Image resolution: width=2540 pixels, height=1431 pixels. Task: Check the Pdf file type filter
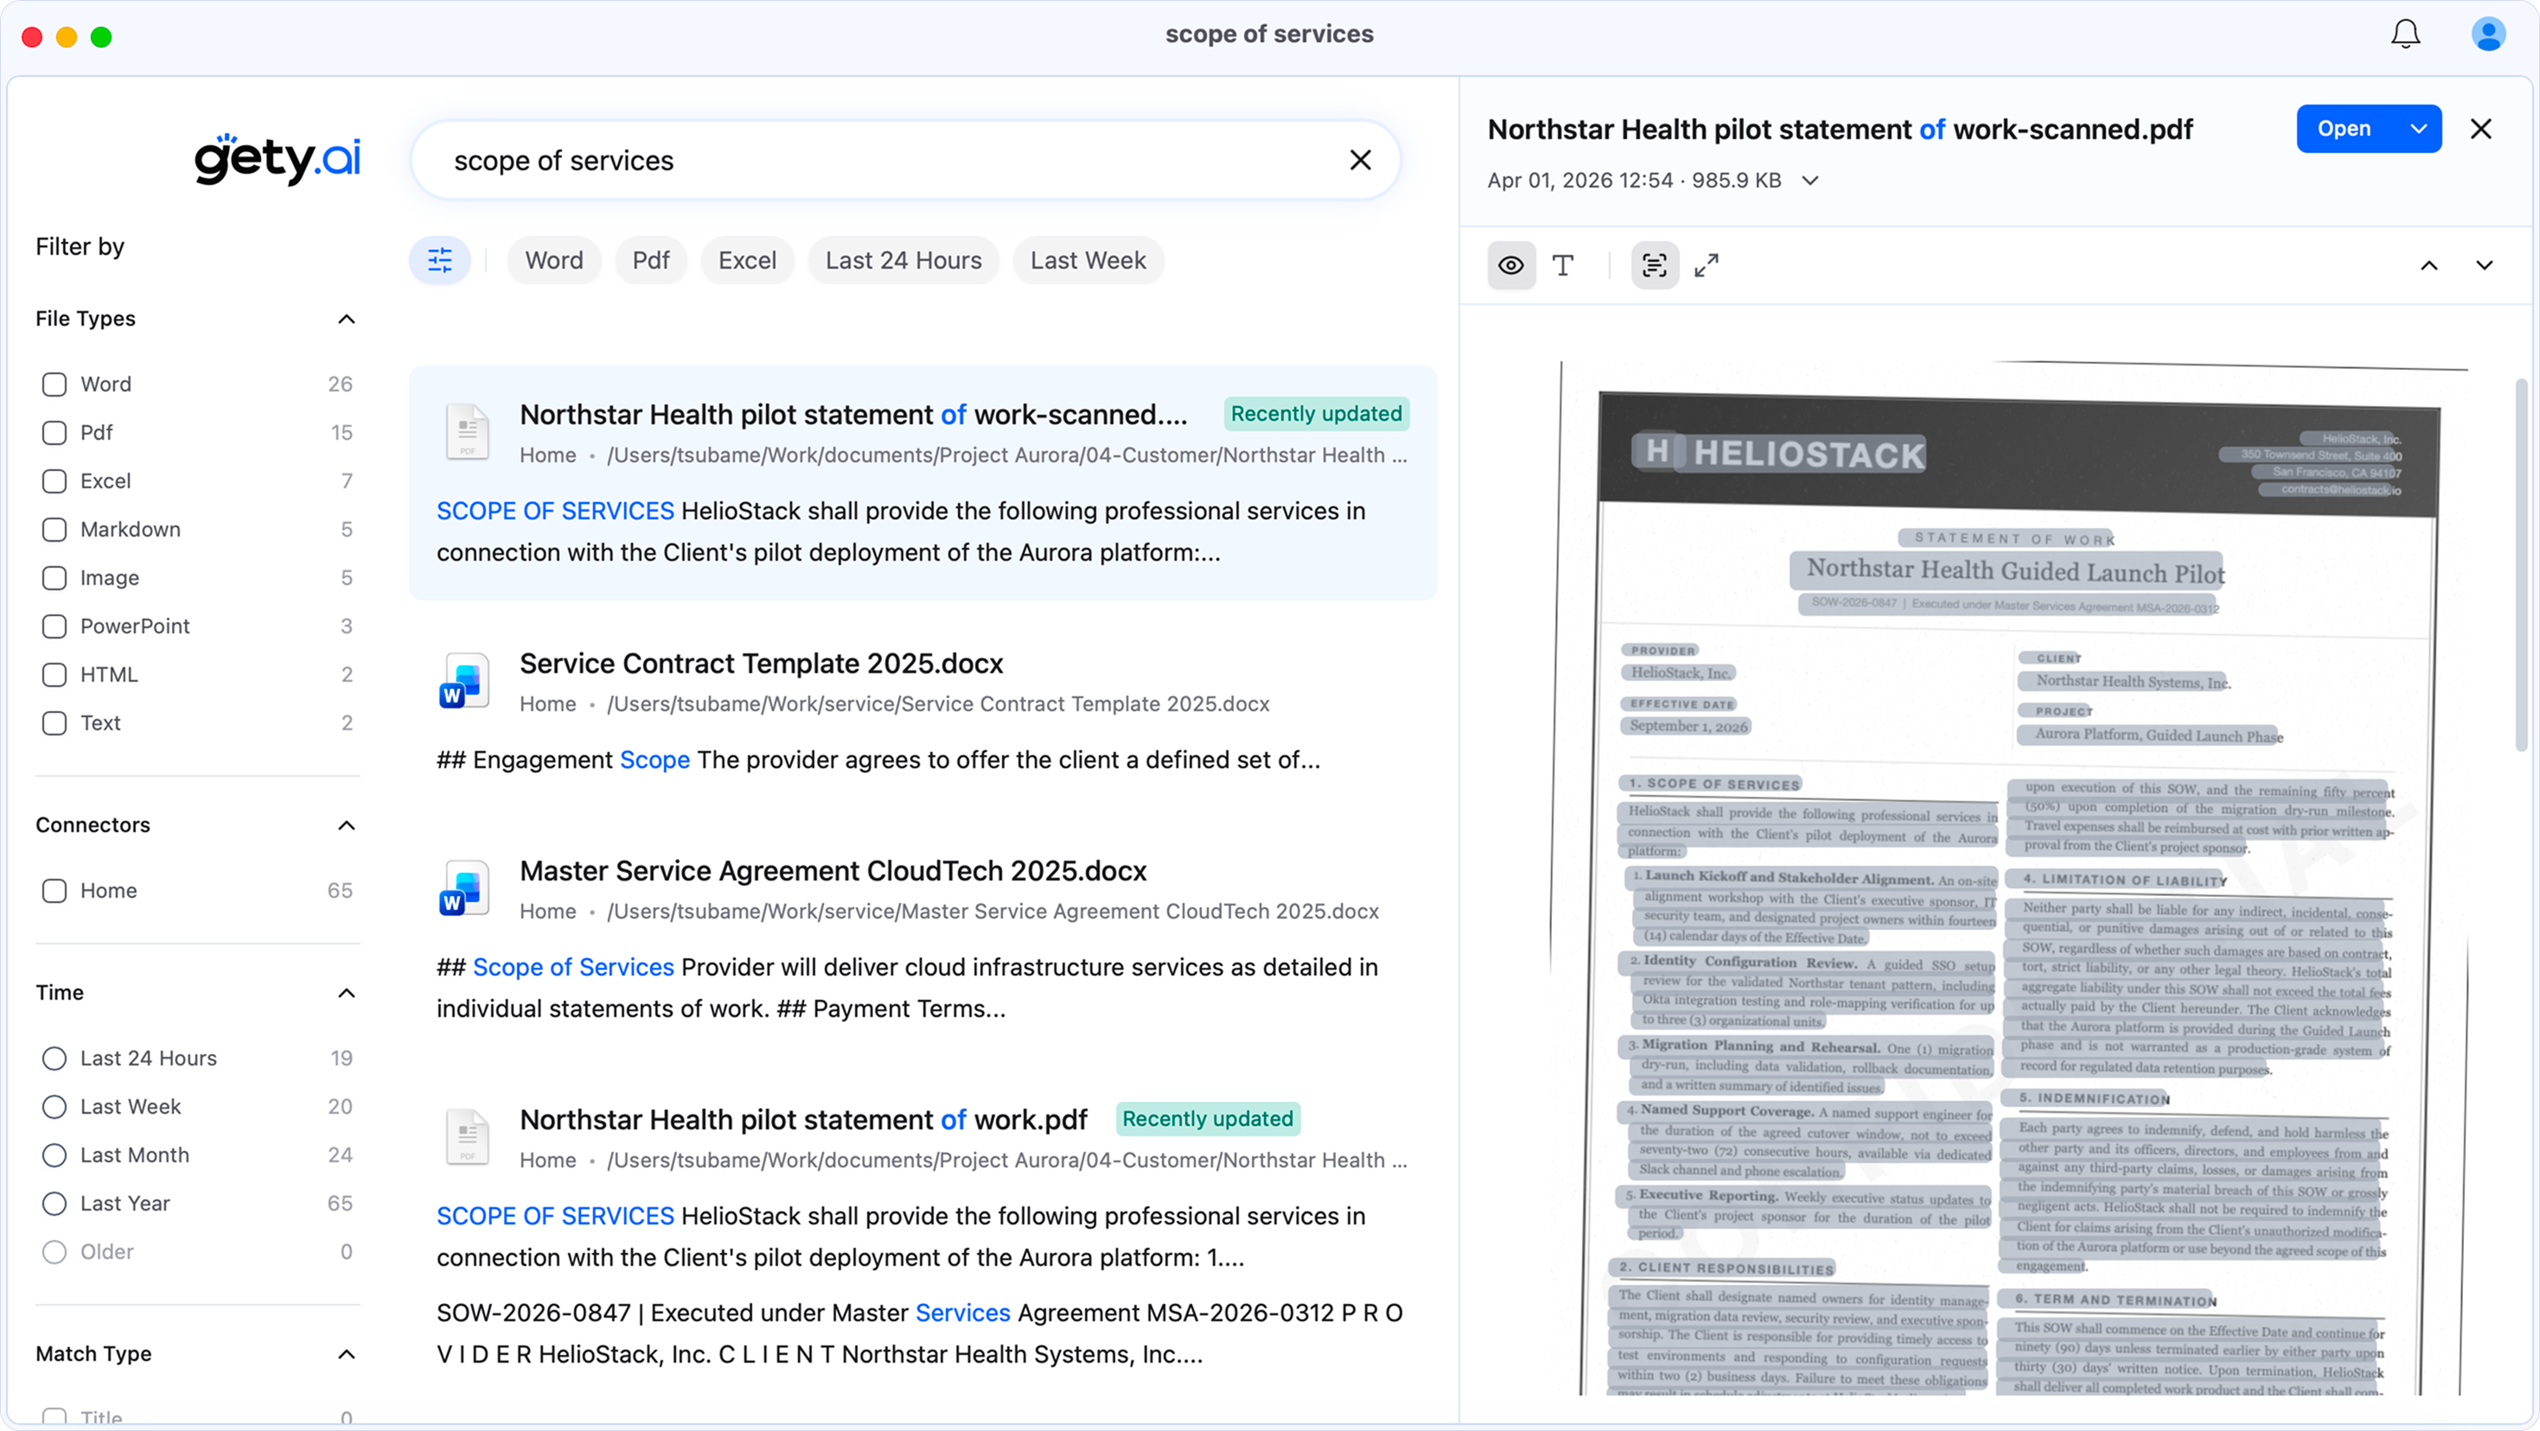[x=54, y=433]
